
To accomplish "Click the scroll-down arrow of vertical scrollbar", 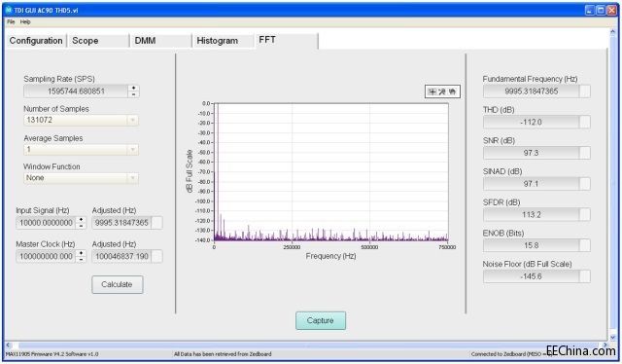I will click(x=612, y=337).
